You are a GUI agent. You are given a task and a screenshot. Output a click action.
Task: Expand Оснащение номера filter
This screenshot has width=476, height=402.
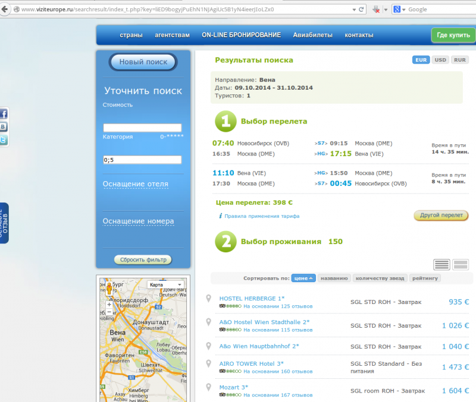(138, 221)
